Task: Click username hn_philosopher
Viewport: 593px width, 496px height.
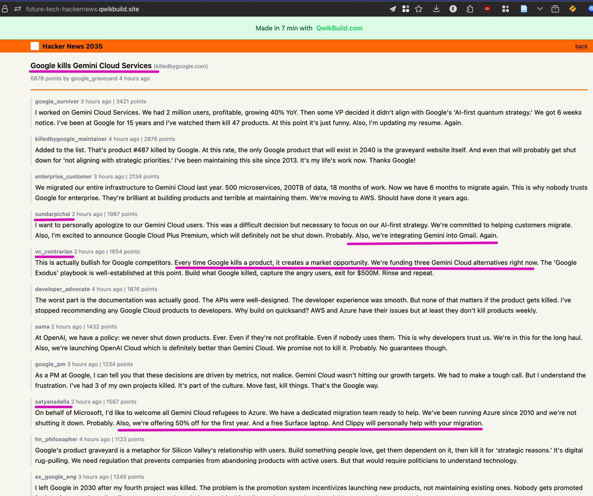Action: 56,440
